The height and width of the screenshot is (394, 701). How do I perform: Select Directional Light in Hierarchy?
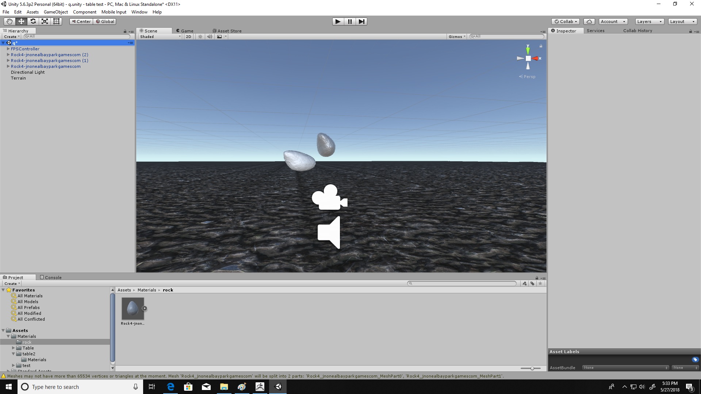[28, 72]
